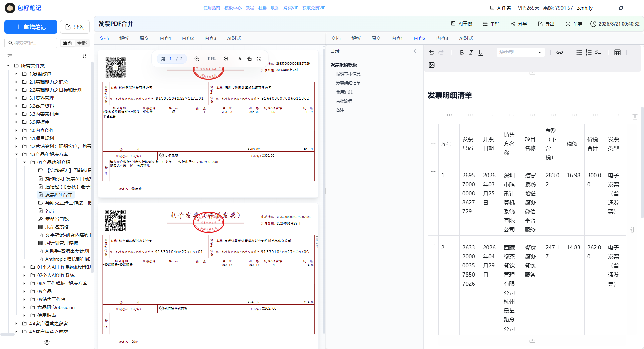Collapse the table of contents panel

[x=415, y=51]
